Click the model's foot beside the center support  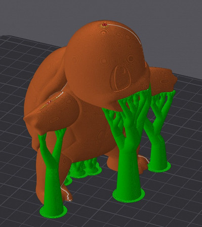(144, 164)
